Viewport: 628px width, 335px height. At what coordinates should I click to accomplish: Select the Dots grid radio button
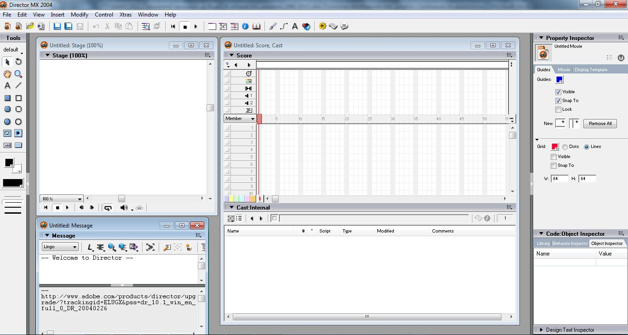click(x=565, y=147)
